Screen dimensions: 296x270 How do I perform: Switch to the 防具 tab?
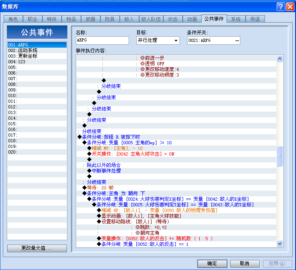click(x=110, y=19)
